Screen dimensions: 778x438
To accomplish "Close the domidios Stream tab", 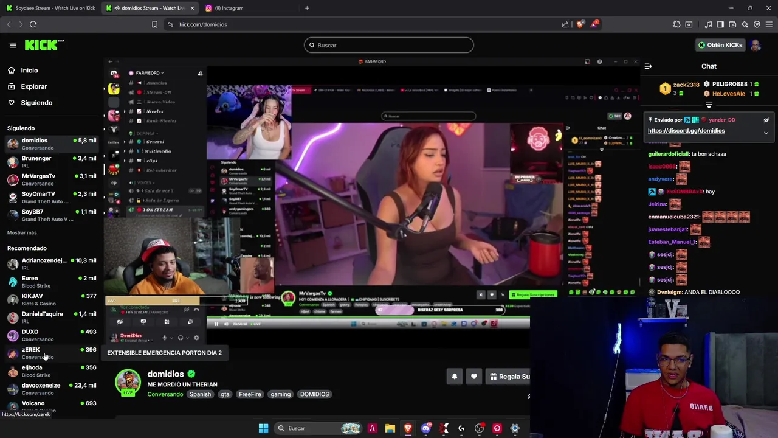I will pos(192,8).
